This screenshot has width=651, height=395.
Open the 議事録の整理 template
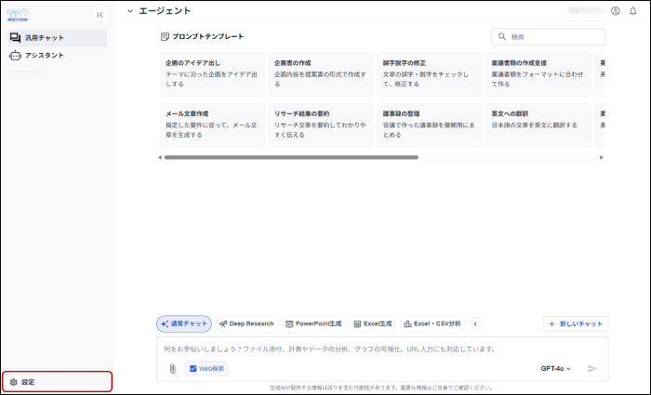[430, 125]
